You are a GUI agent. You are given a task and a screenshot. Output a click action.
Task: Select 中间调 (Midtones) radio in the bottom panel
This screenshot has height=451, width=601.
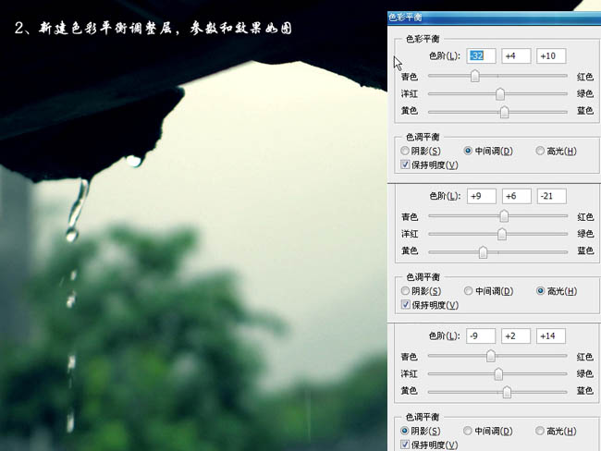pos(469,431)
